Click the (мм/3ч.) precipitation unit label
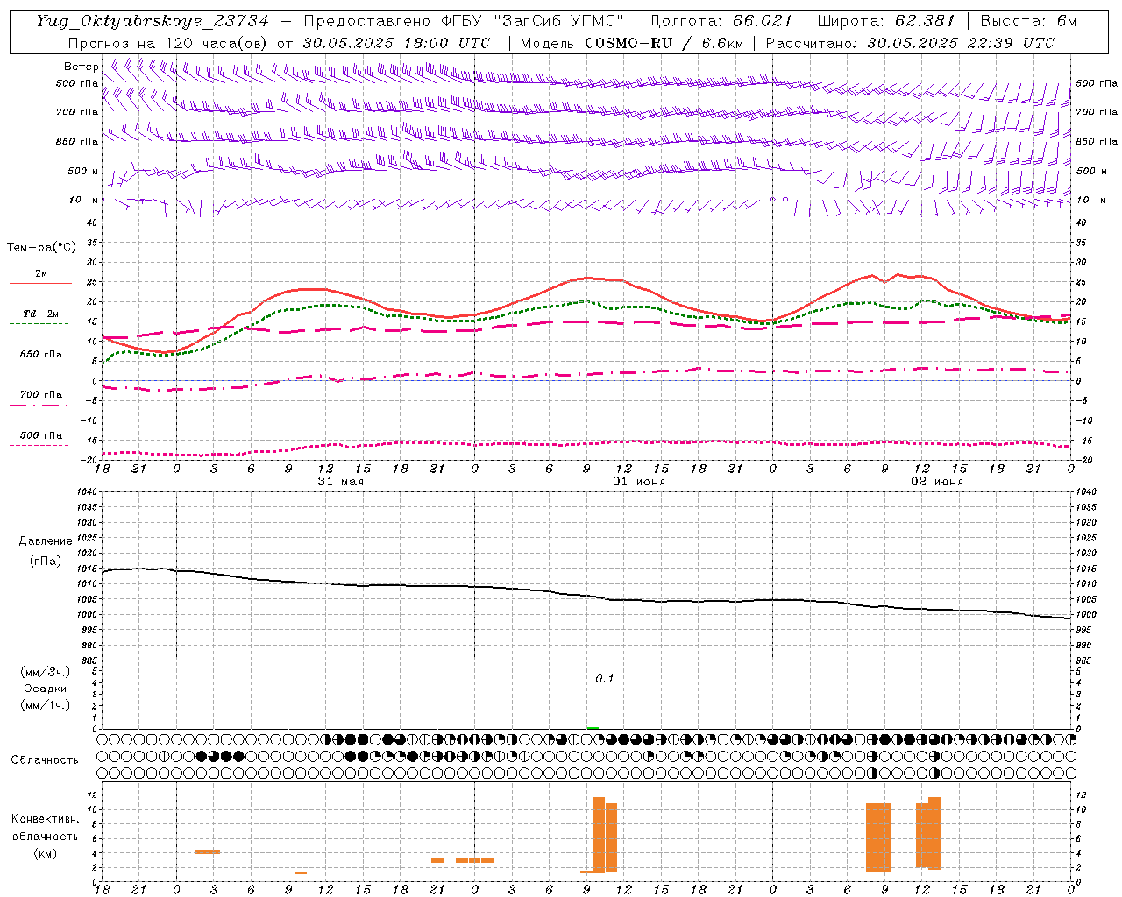The image size is (1122, 897). (46, 672)
